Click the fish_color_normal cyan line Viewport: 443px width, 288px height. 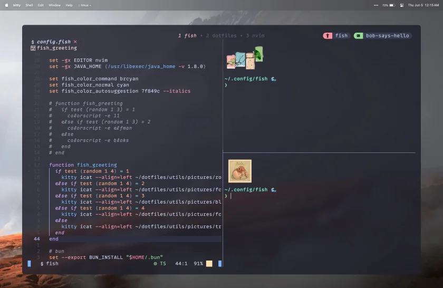pos(89,85)
